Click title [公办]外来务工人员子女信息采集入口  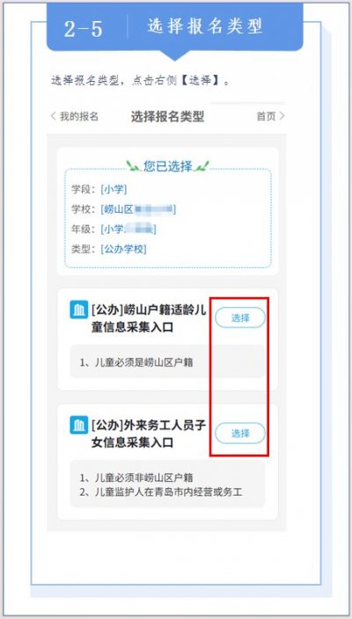[x=149, y=433]
